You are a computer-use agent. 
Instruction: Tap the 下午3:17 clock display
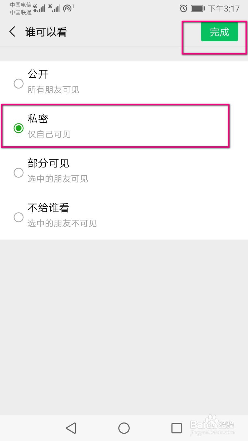point(223,9)
